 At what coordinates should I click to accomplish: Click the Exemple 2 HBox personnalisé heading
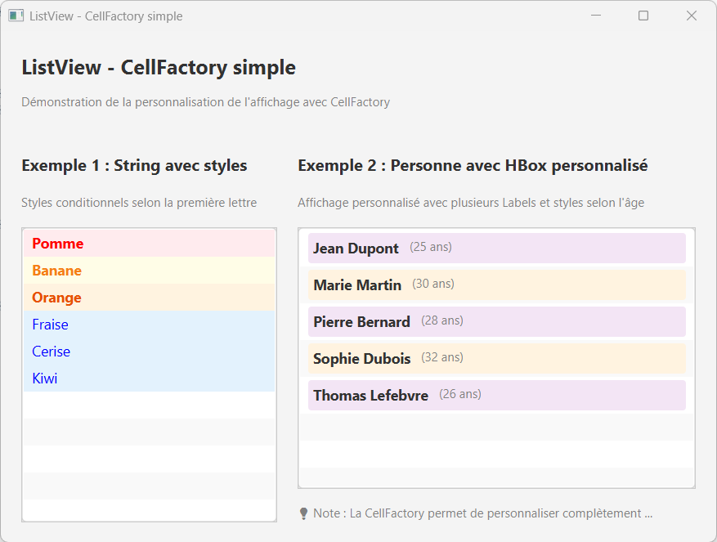point(473,165)
